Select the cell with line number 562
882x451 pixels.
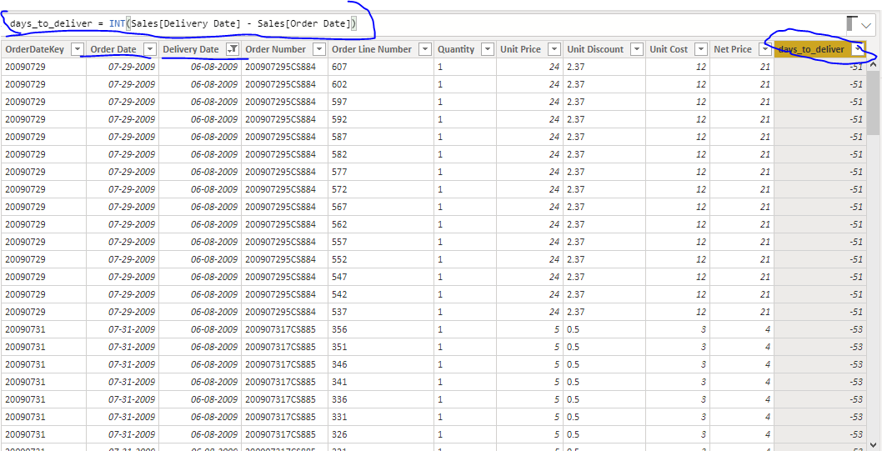(x=381, y=224)
